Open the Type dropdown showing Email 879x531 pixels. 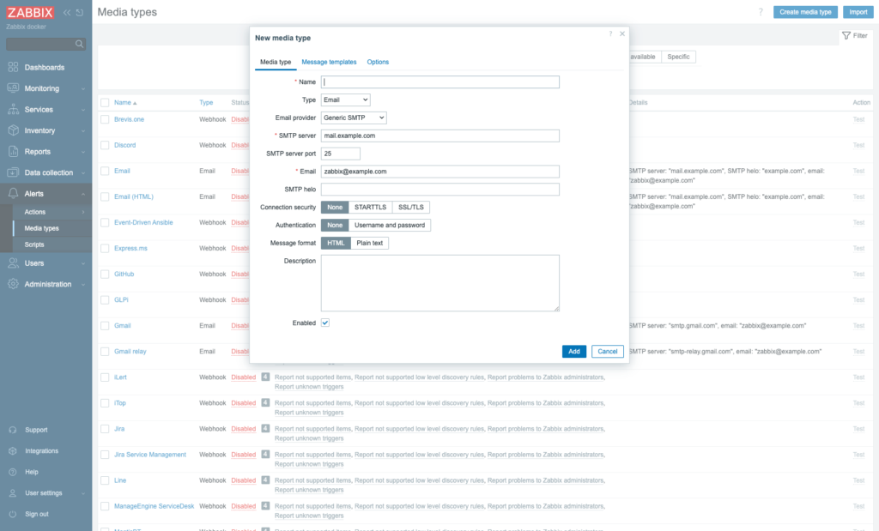(x=345, y=100)
